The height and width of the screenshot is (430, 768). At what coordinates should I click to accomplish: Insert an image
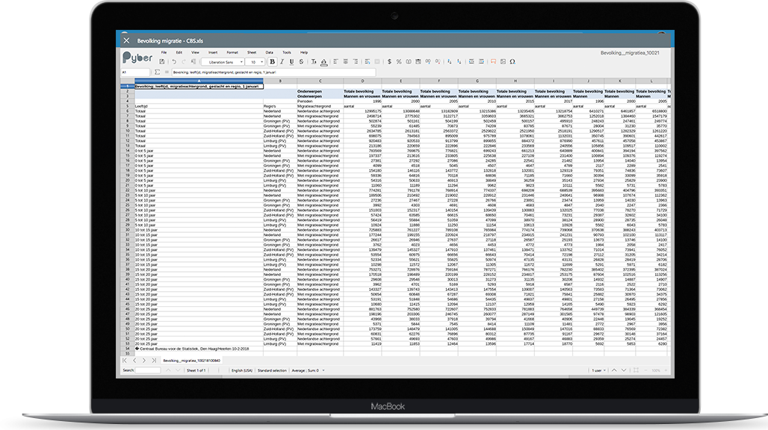click(503, 62)
